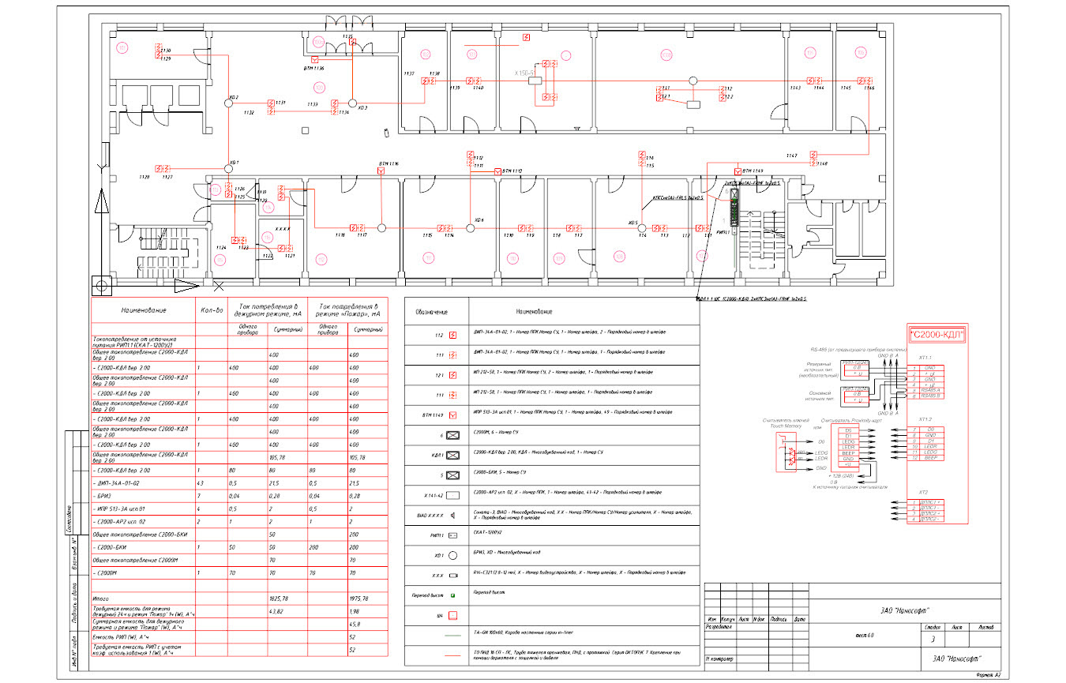
Task: Select the ХО1 circle symbol in legend
Action: [453, 555]
